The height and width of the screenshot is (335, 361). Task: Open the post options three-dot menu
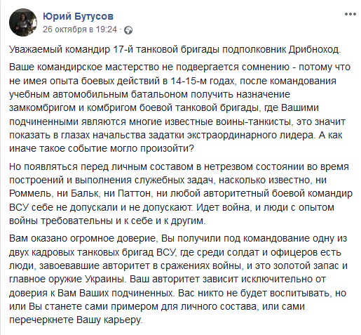tap(350, 14)
